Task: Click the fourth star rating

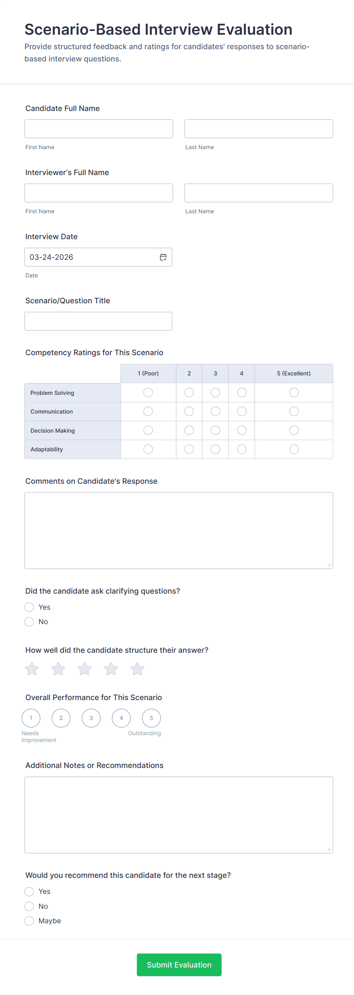Action: 111,669
